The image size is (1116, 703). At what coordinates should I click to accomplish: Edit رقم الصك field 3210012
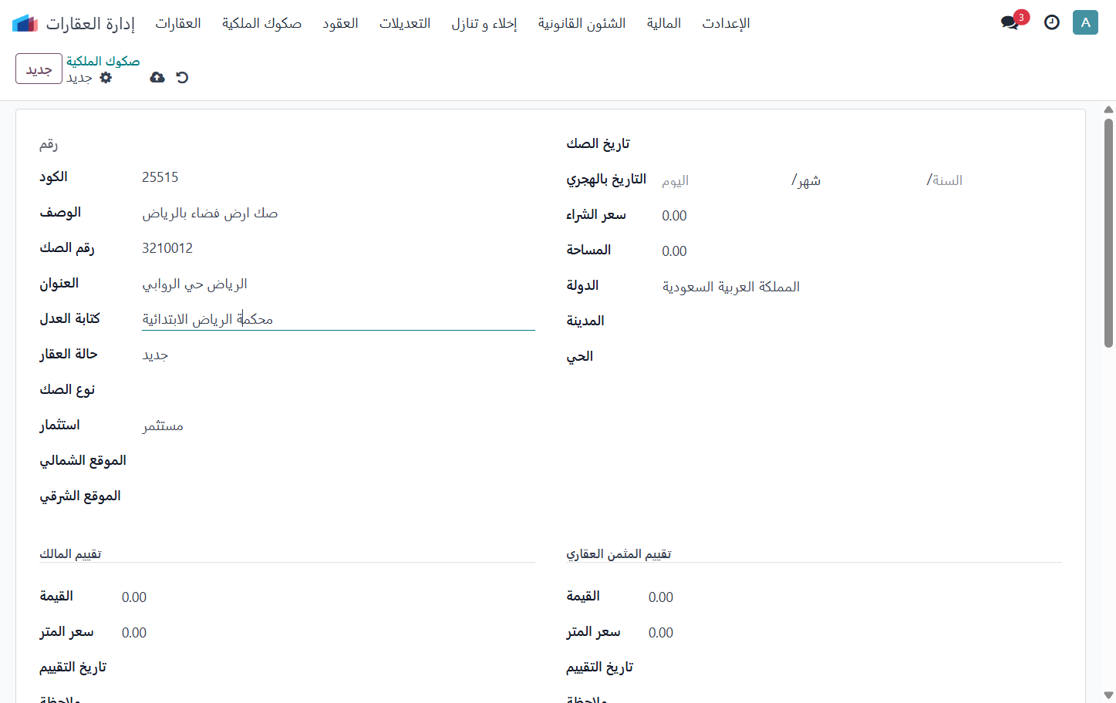click(x=339, y=248)
